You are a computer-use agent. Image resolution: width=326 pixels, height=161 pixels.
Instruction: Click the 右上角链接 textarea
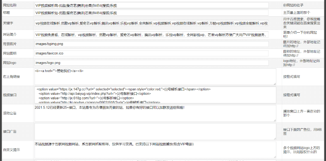point(155,77)
